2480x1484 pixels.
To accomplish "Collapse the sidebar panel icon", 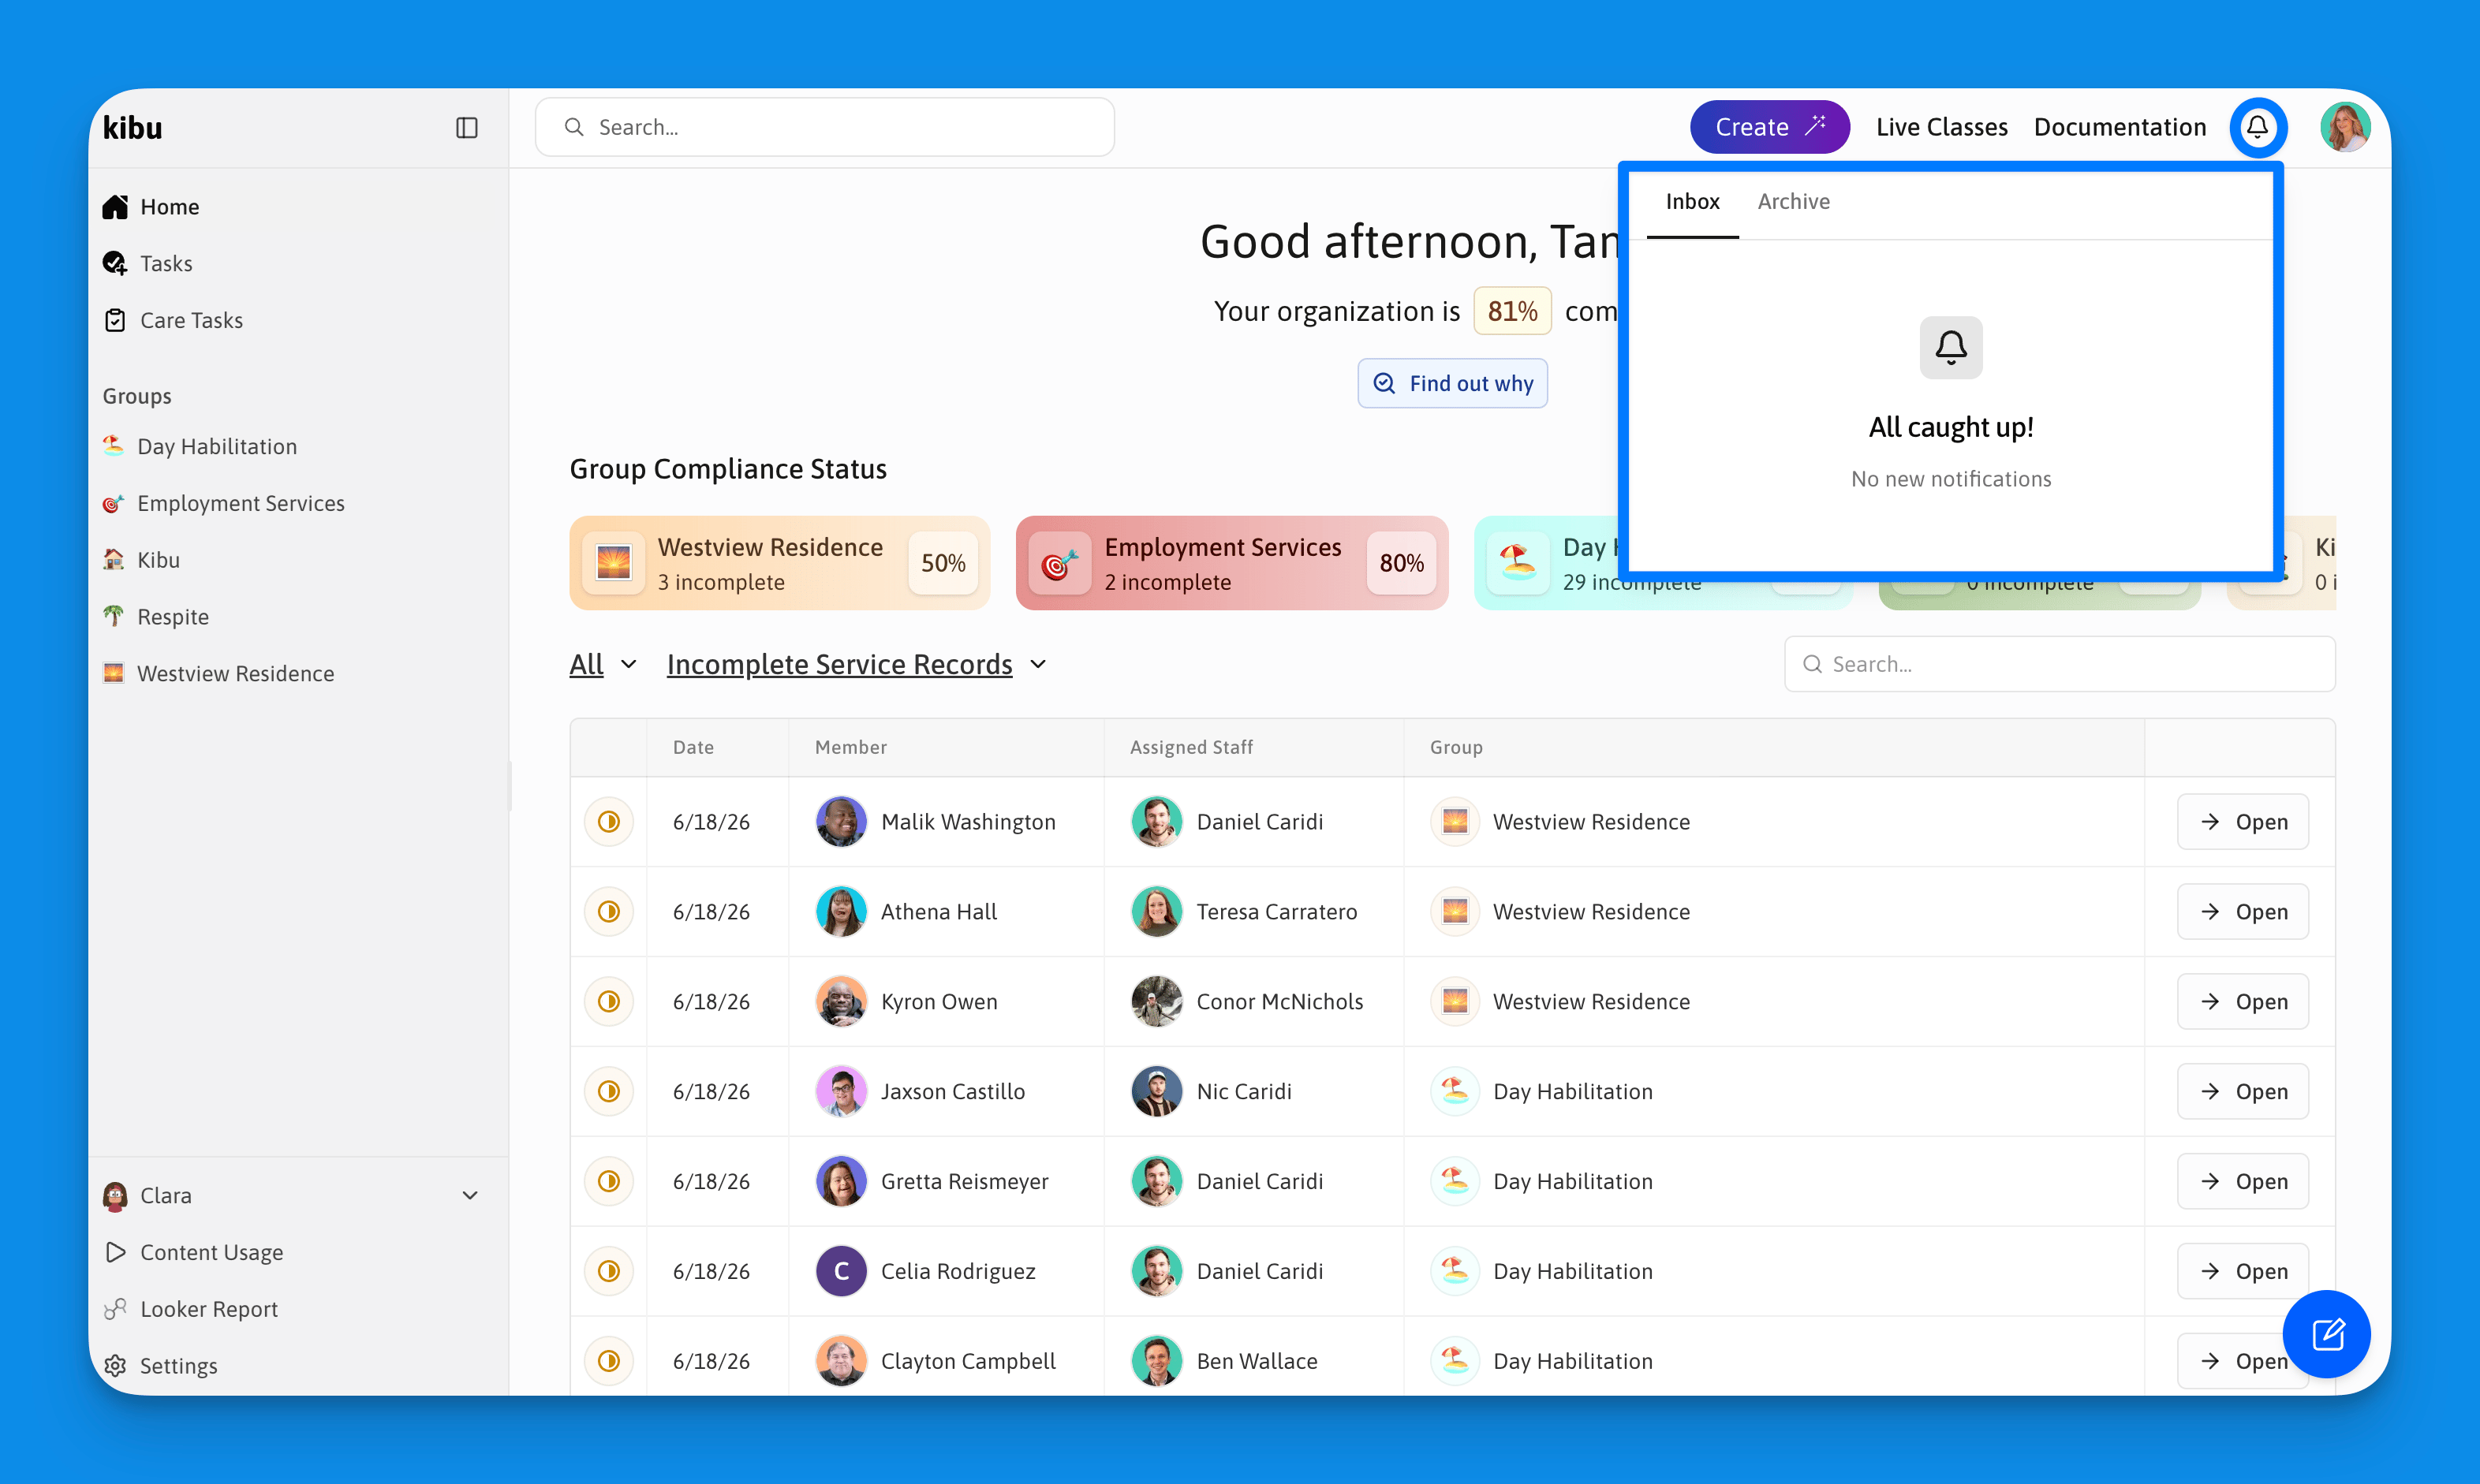I will coord(466,127).
